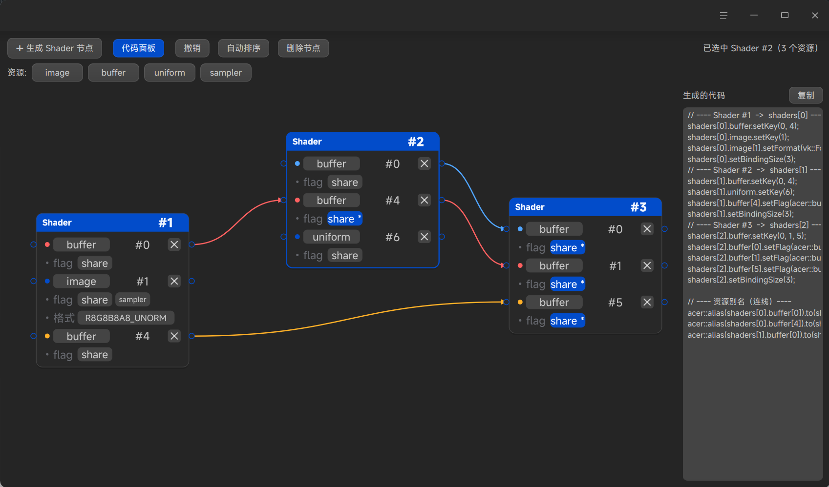Toggle sampler flag on Shader #1 image

coord(133,300)
